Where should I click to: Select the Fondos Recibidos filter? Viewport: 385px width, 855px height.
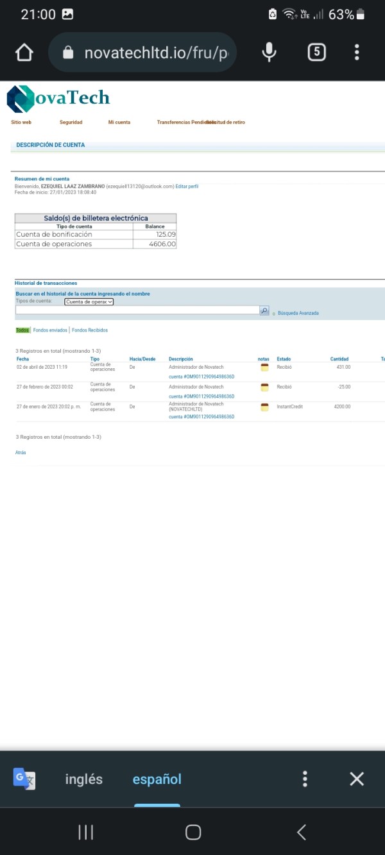click(x=90, y=330)
